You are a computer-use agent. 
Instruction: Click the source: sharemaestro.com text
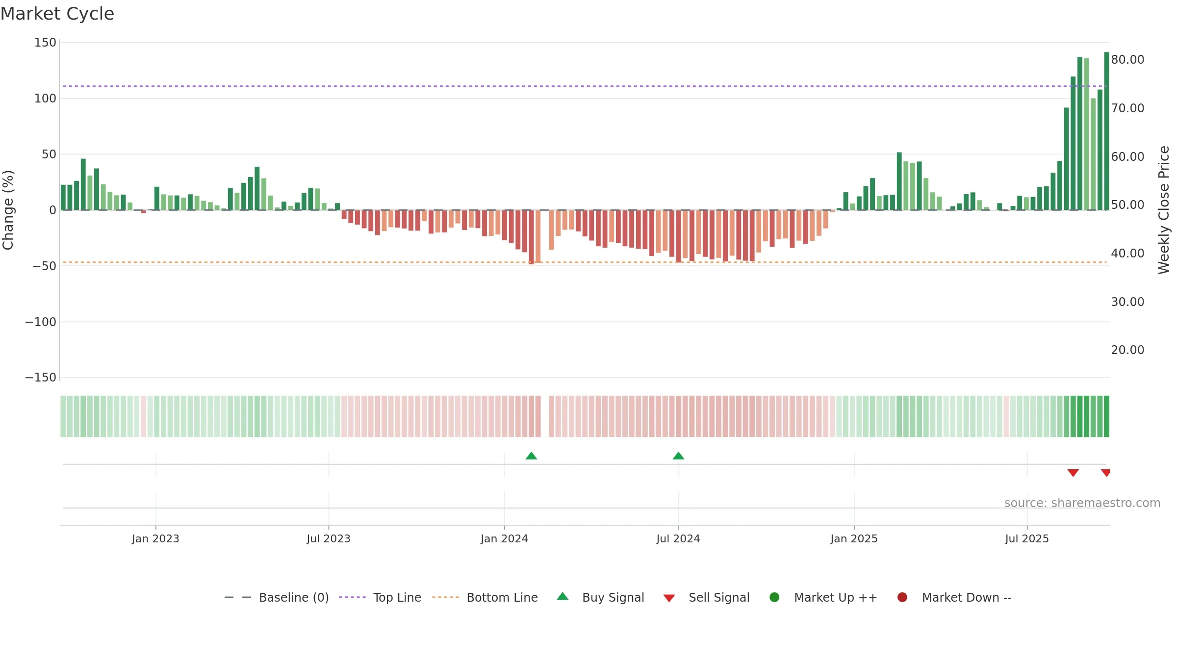tap(1082, 503)
